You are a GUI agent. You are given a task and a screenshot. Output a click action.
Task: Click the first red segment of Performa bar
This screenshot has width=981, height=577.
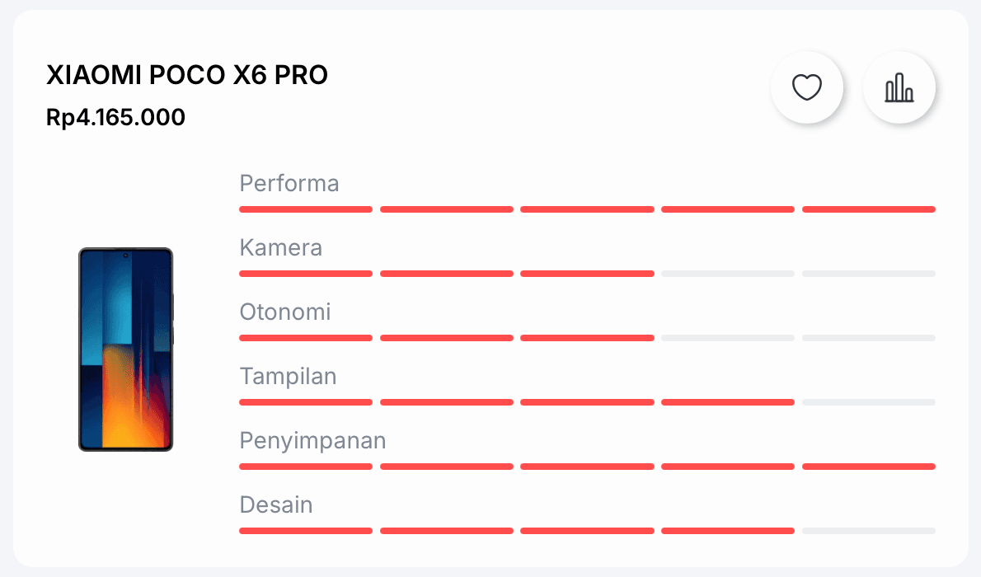click(306, 209)
